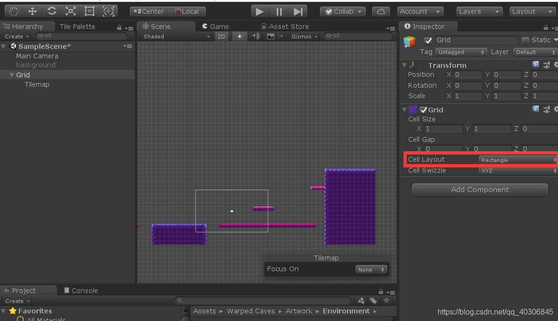Viewport: 558px width, 321px height.
Task: Collapse the Grid component section
Action: [x=404, y=110]
